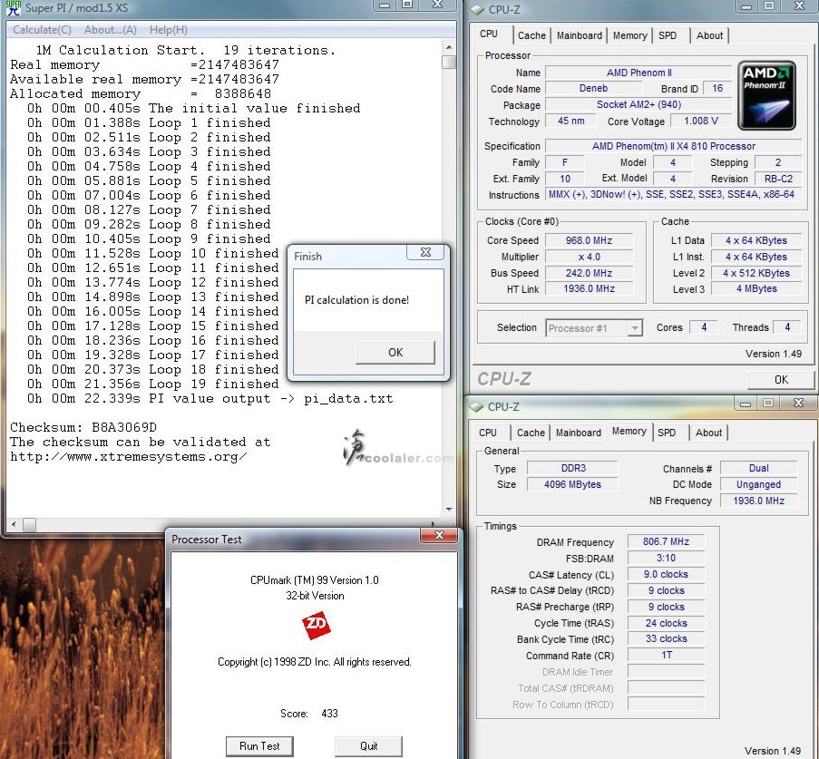Screen dimensions: 819x759
Task: Click the Bank Cycle Time value '33 clocks'
Action: 666,638
